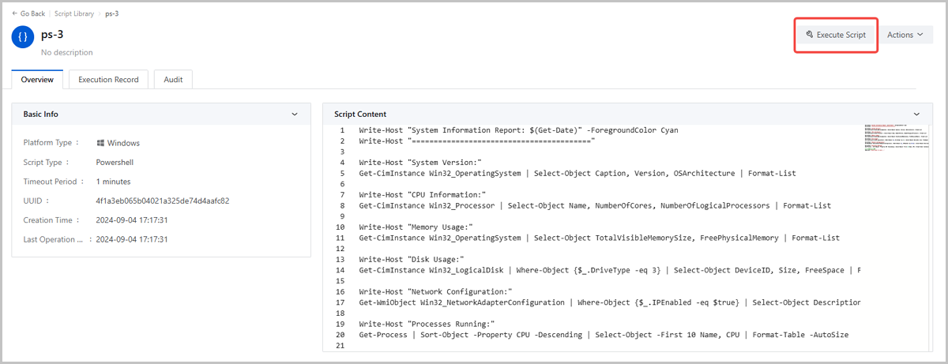Viewport: 948px width, 364px height.
Task: Click the Windows logo platform icon
Action: pyautogui.click(x=101, y=143)
